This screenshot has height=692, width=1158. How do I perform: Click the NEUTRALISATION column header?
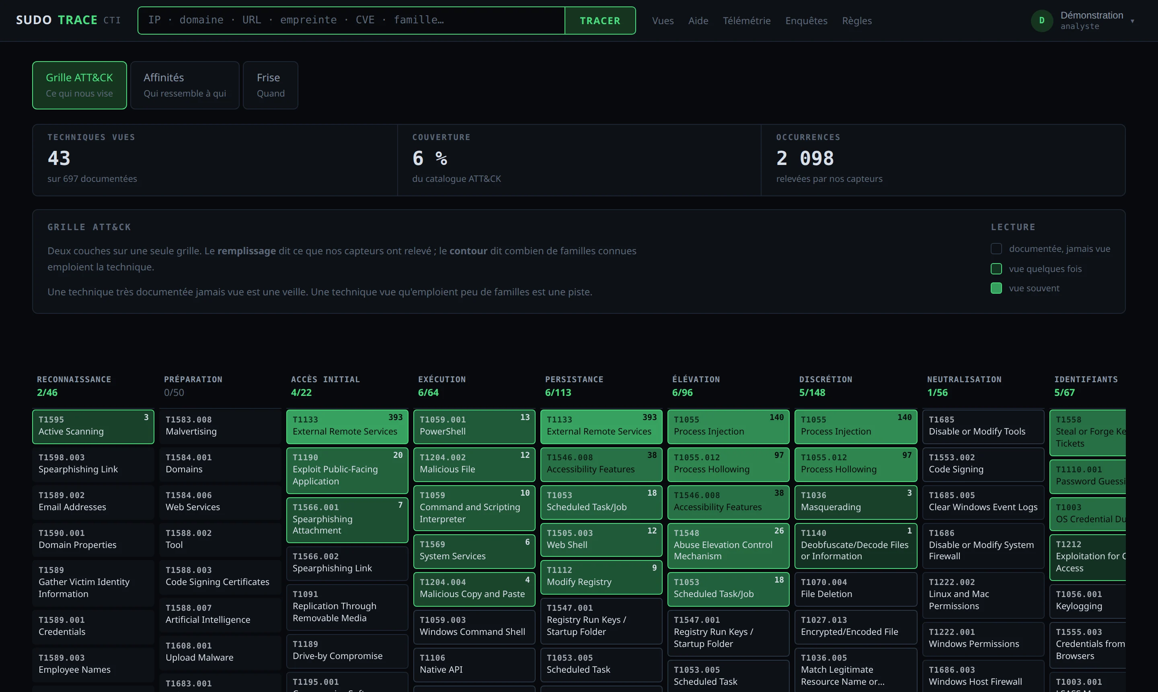pos(964,379)
